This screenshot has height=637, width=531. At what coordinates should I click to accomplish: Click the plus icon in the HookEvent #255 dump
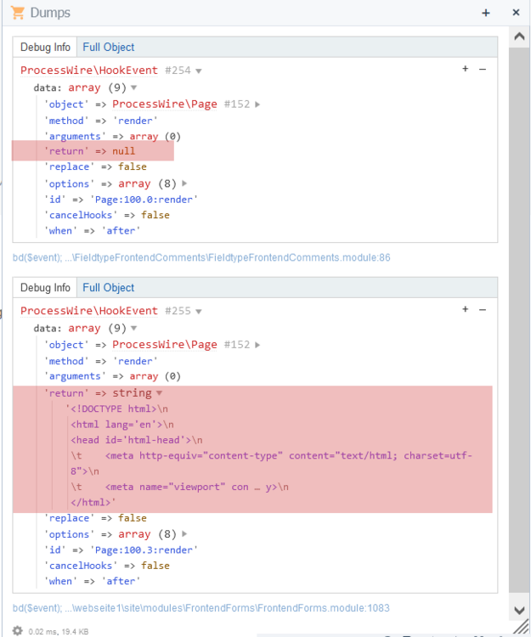coord(466,310)
